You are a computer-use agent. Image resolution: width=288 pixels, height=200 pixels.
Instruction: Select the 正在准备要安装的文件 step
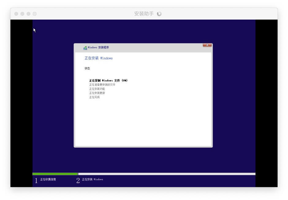pos(102,85)
